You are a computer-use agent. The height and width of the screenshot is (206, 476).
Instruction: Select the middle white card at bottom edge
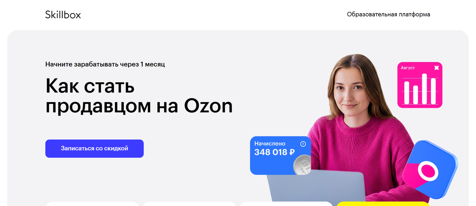189,204
